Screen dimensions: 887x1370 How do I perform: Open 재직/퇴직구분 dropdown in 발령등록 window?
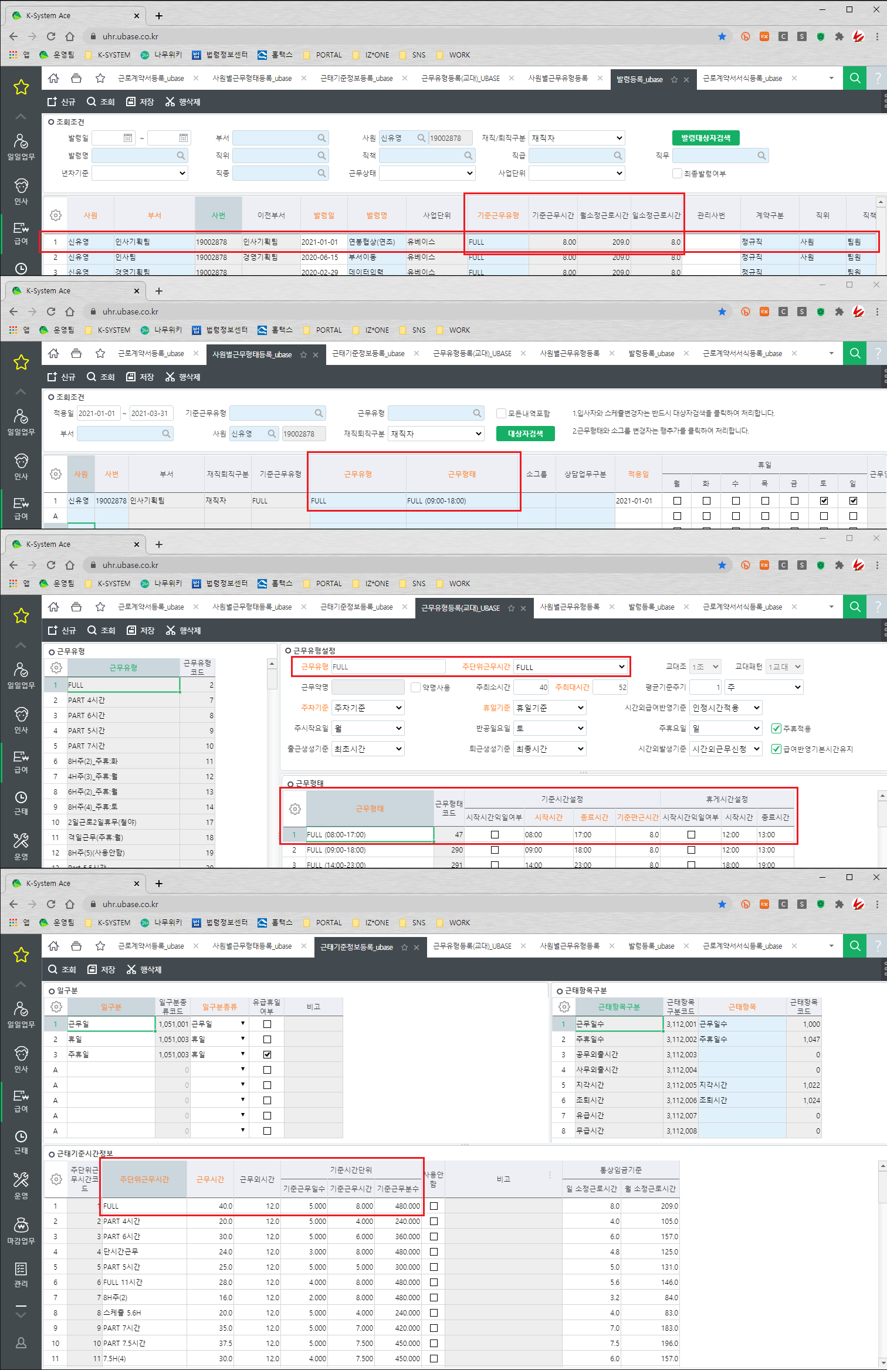[x=577, y=138]
